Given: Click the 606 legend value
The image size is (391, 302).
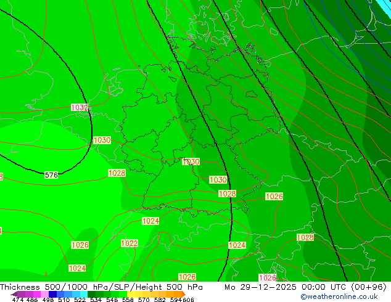Looking at the screenshot, I should (x=187, y=300).
